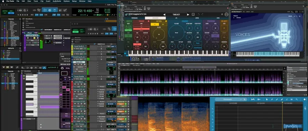308x131 pixels.
Task: Select the arrow pointer tool in pitch editor
Action: [267, 100]
